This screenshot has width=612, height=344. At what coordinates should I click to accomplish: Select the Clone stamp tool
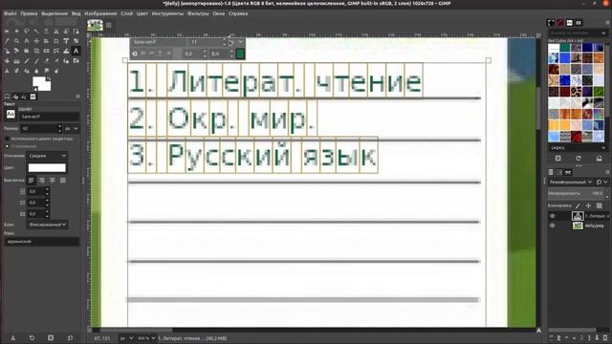click(x=7, y=71)
